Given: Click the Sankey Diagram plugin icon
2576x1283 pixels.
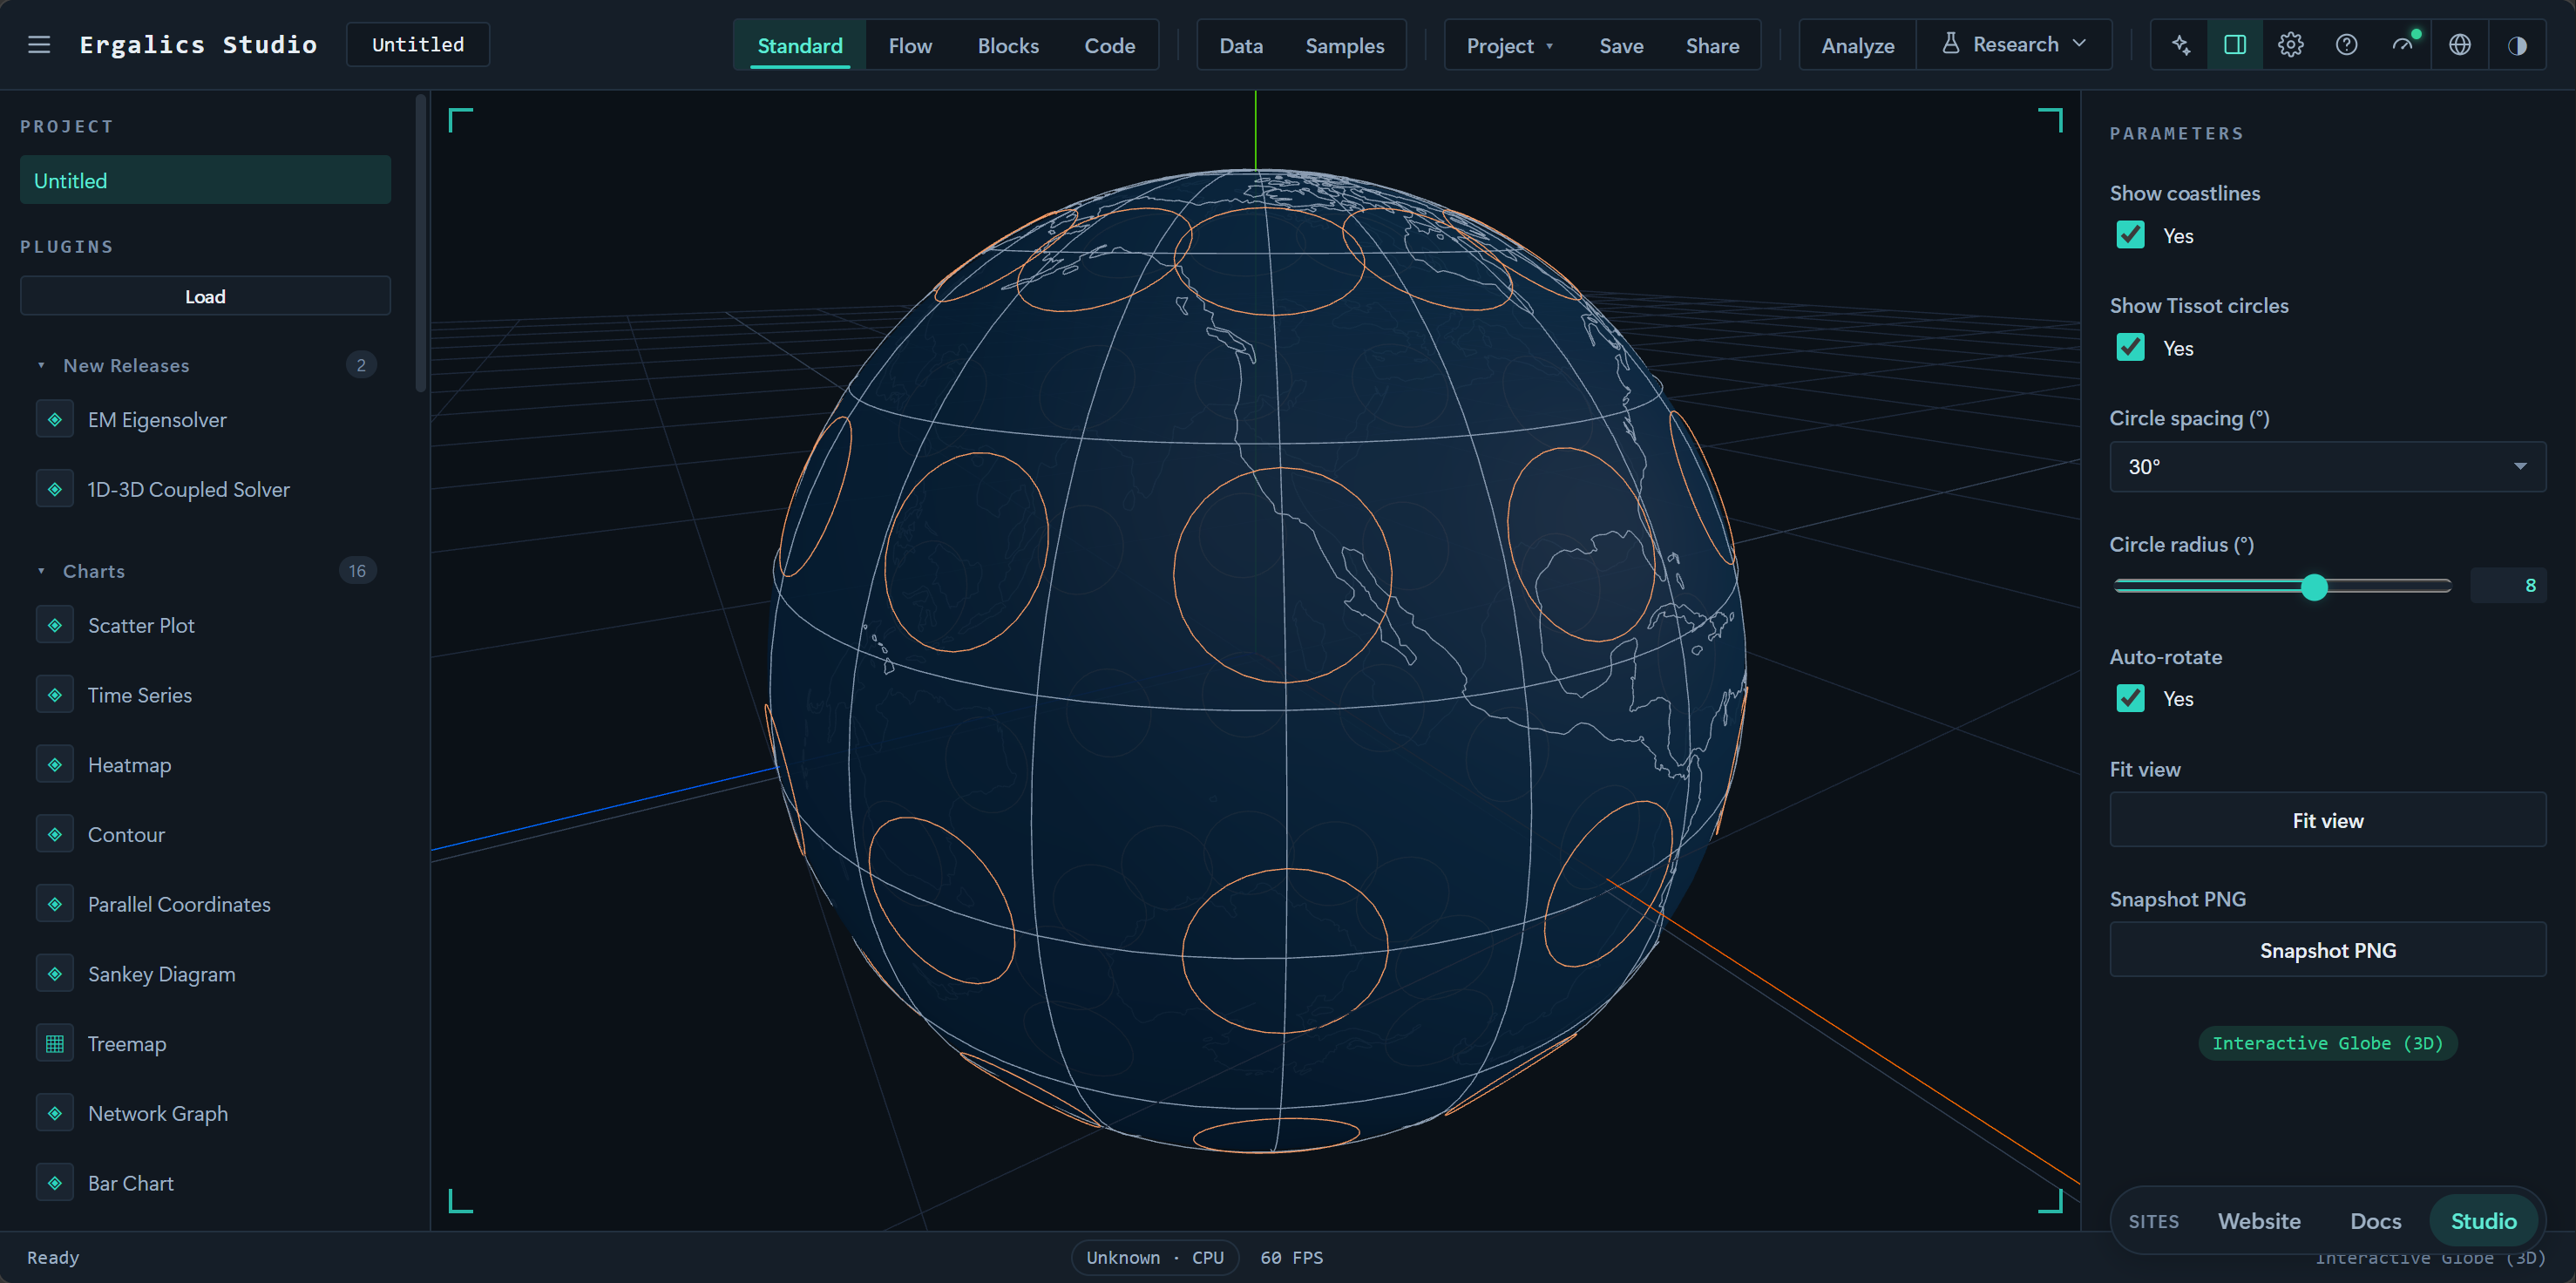Looking at the screenshot, I should [55, 974].
